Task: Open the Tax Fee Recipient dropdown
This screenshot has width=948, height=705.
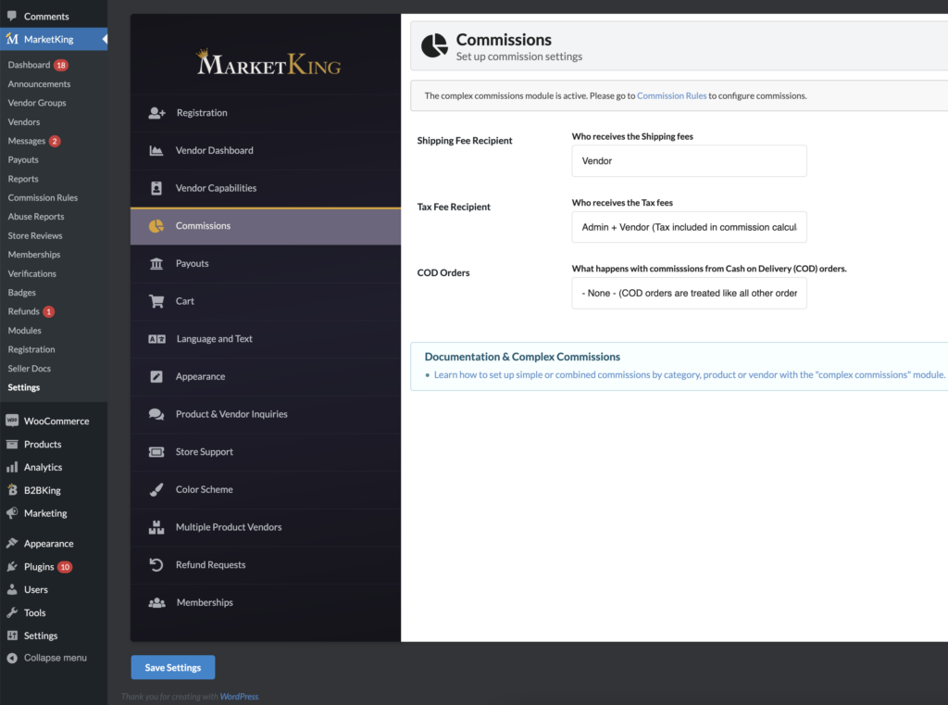Action: click(689, 227)
